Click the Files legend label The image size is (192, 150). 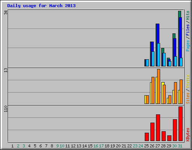tap(187, 30)
